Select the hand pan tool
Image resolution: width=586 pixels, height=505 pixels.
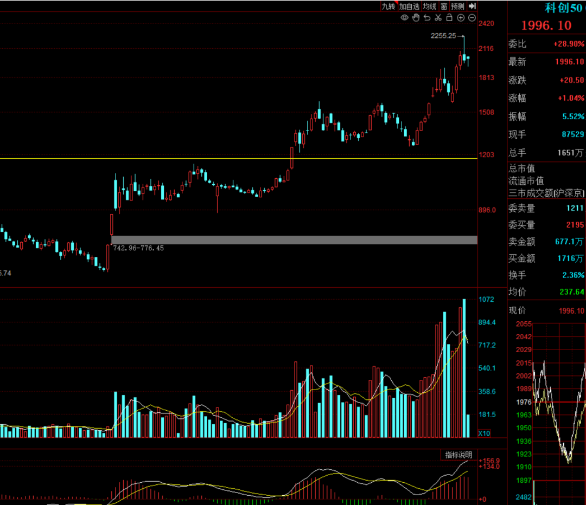(416, 17)
